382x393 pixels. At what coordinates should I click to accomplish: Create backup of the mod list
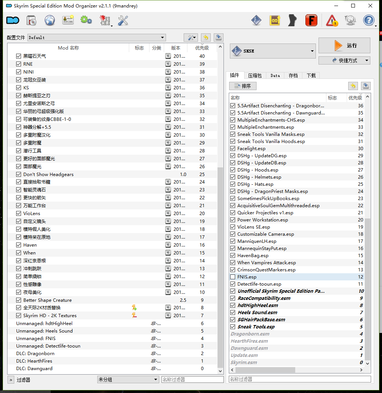tap(219, 38)
